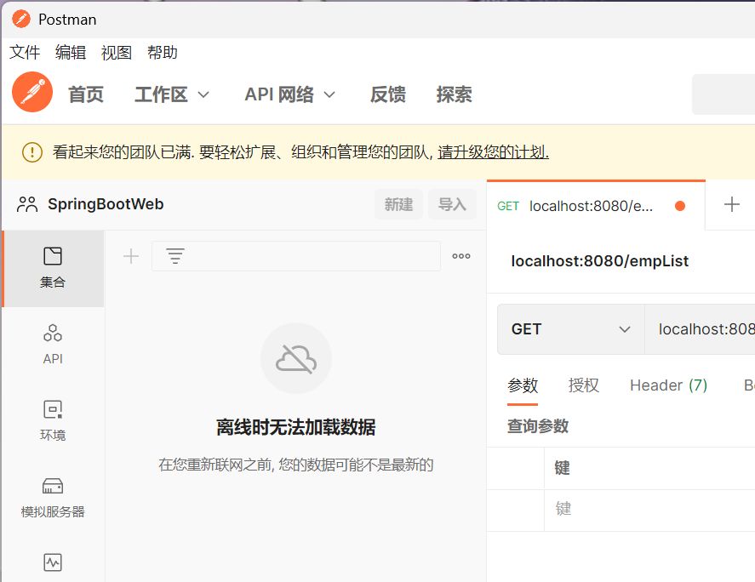Switch to the 参数 tab
The width and height of the screenshot is (755, 582).
[523, 385]
